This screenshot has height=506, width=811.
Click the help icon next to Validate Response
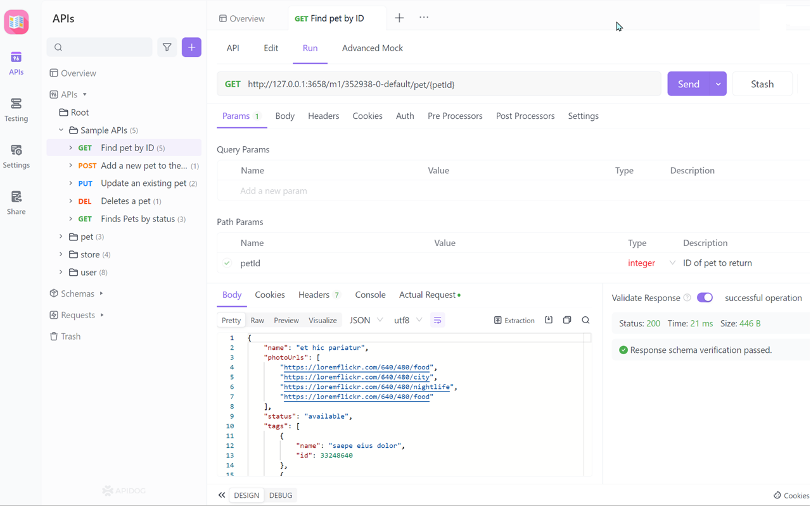687,298
